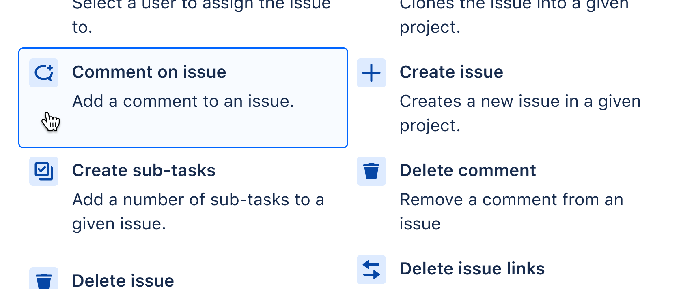
Task: Click the Delete issue links arrows icon
Action: point(371,270)
